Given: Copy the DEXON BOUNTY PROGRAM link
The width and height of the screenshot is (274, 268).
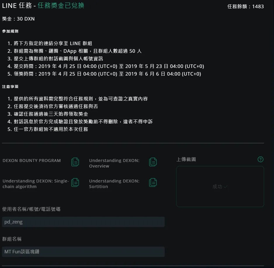Looking at the screenshot, I should [x=75, y=162].
